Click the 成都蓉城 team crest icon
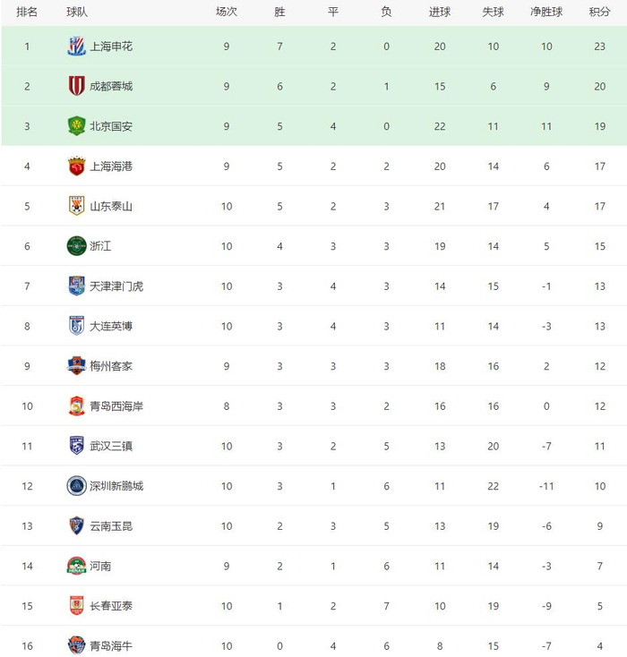 (x=77, y=86)
